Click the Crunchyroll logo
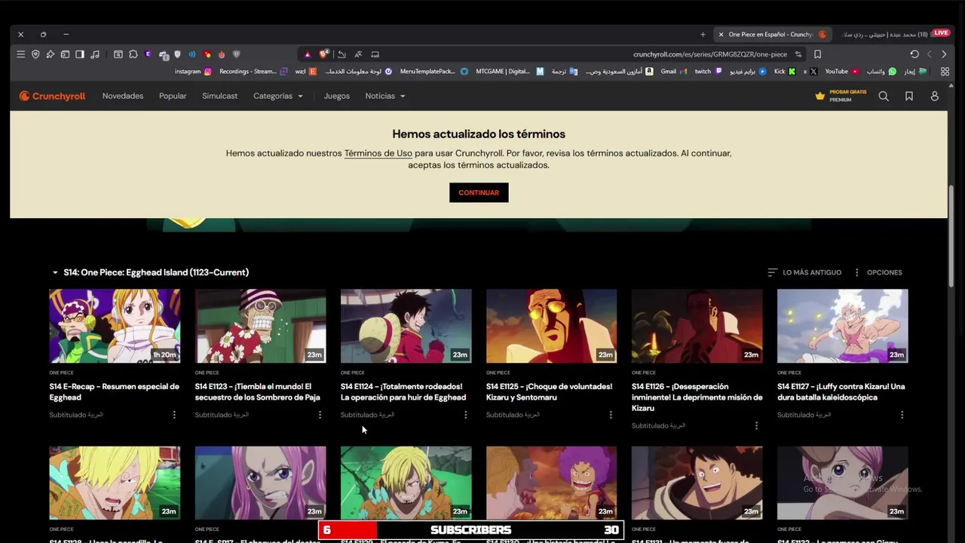 click(52, 96)
